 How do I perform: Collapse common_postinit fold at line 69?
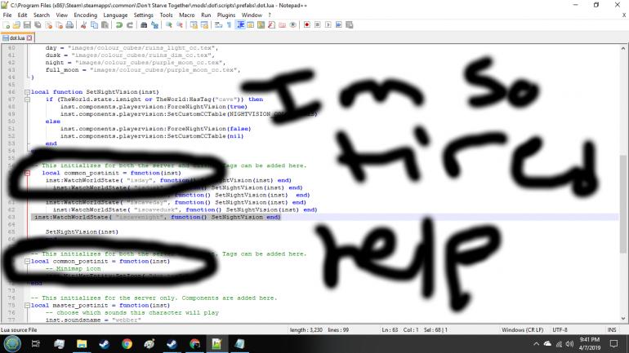[x=27, y=262]
